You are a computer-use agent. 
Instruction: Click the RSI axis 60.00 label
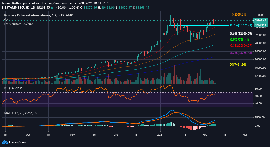258,96
